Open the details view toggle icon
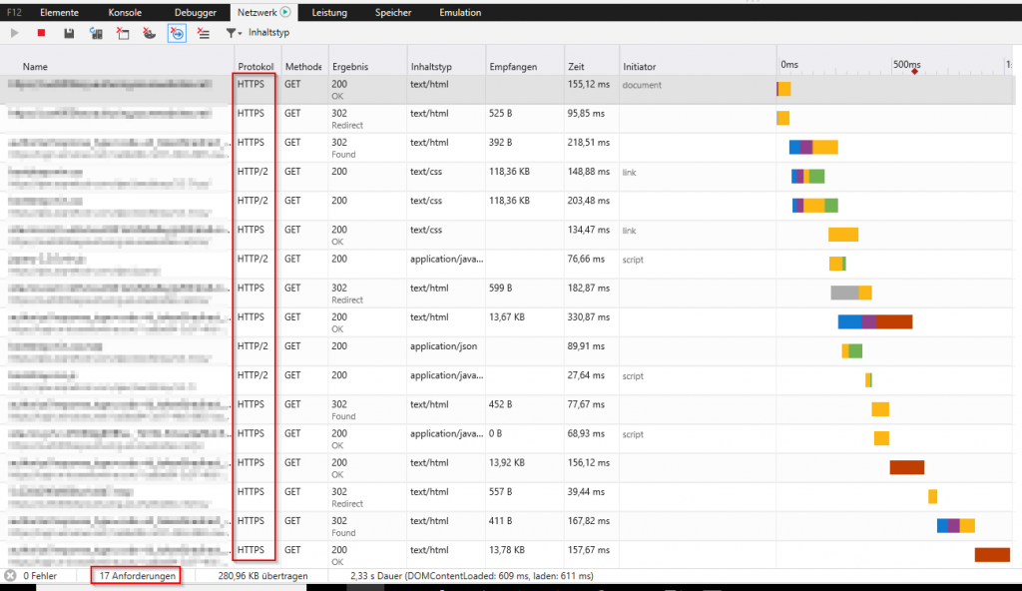The image size is (1022, 591). [x=202, y=33]
